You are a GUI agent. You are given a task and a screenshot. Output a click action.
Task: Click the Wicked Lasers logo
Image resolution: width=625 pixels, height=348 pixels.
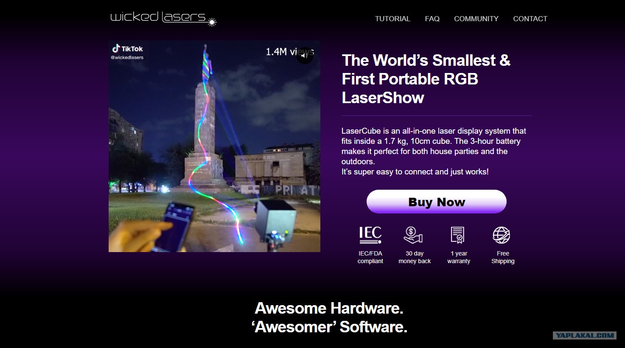(x=163, y=18)
